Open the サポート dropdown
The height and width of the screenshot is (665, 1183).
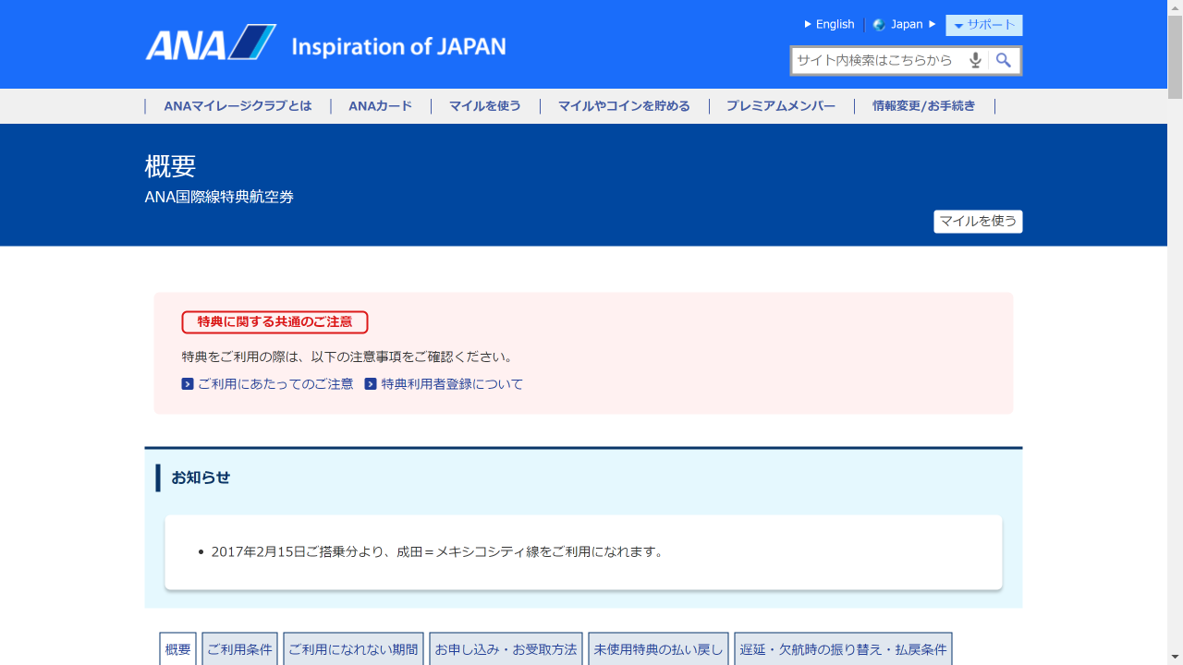(x=983, y=25)
